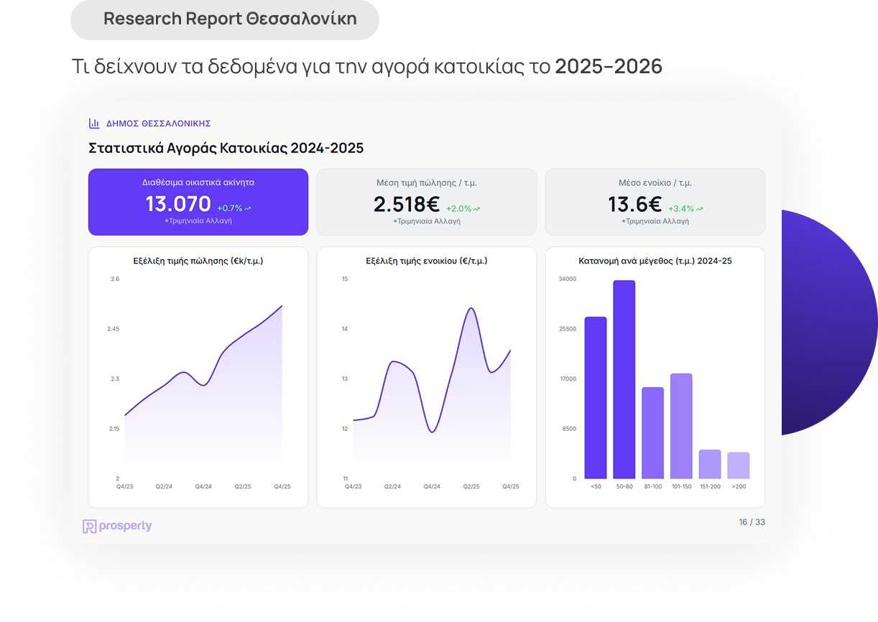
Task: Click the Εξέλιξη τιμής ενοικίου chart title
Action: [427, 261]
